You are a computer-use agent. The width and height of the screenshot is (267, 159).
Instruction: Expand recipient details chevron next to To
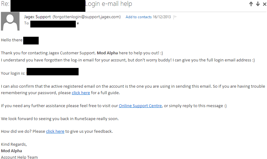point(78,23)
